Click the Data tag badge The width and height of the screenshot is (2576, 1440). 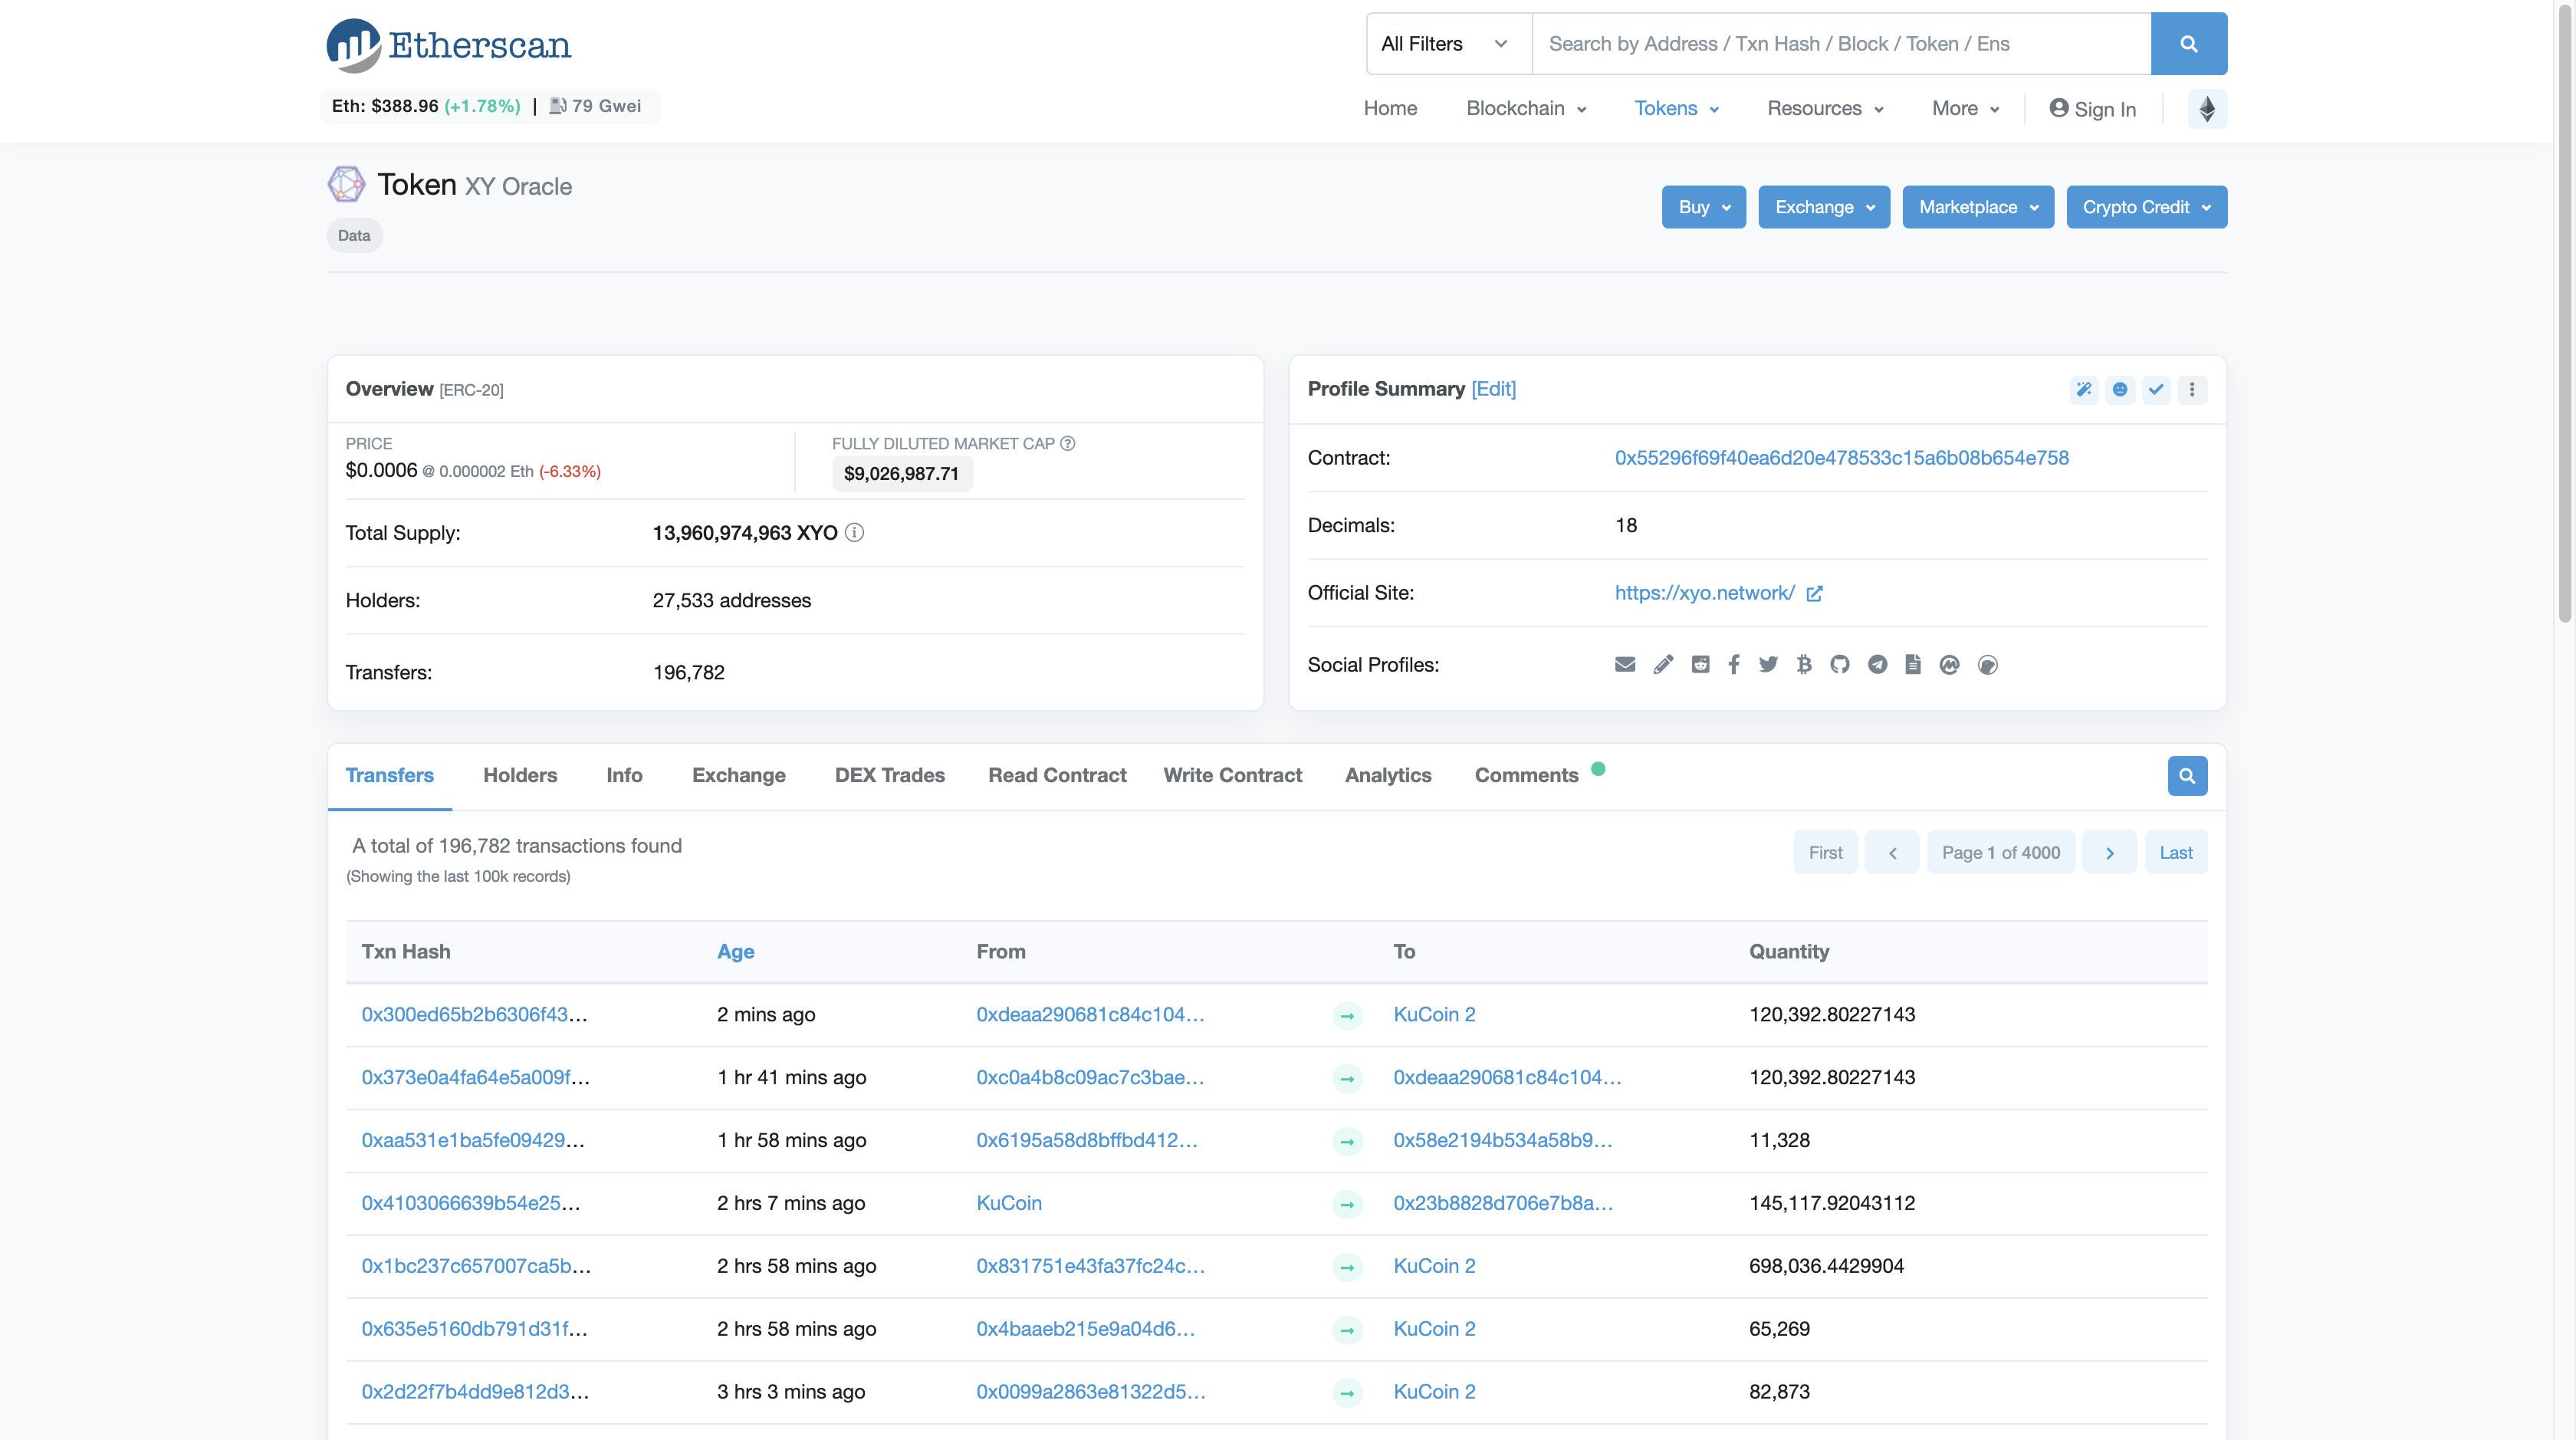pyautogui.click(x=354, y=235)
